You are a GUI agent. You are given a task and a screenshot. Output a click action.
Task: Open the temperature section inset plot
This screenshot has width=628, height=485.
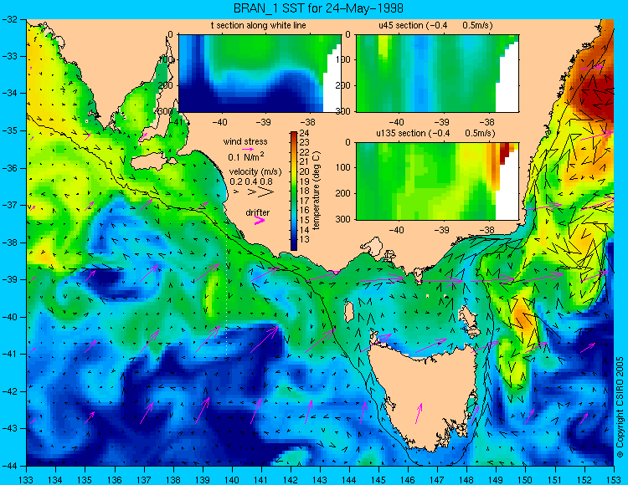pos(260,74)
